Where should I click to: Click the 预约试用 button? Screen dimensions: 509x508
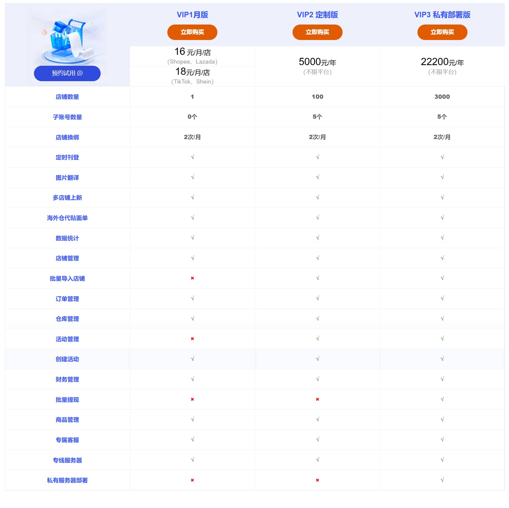[x=67, y=73]
